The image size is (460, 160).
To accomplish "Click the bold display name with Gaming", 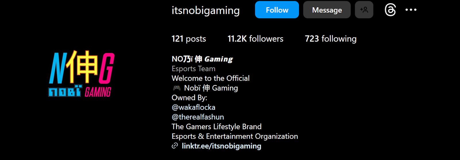I will (x=202, y=59).
